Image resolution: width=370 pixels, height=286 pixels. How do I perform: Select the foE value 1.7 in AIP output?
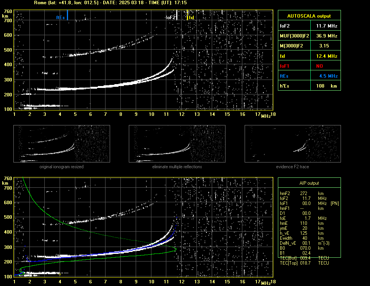pyautogui.click(x=307, y=218)
